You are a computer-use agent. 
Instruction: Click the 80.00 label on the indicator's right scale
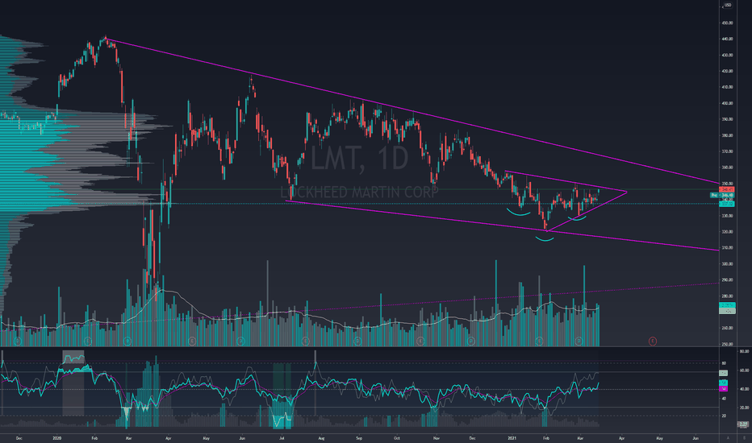pyautogui.click(x=744, y=351)
